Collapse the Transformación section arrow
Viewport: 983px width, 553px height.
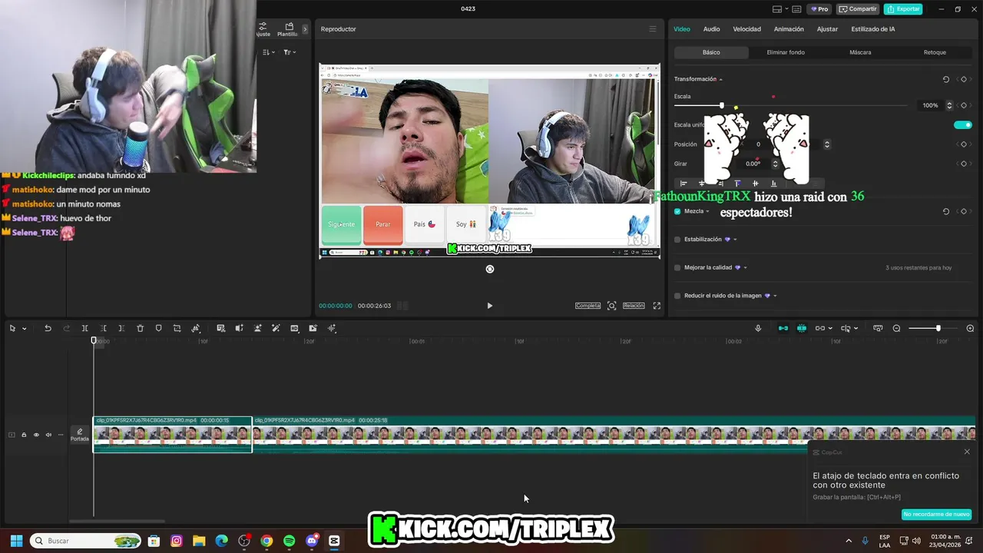point(720,79)
